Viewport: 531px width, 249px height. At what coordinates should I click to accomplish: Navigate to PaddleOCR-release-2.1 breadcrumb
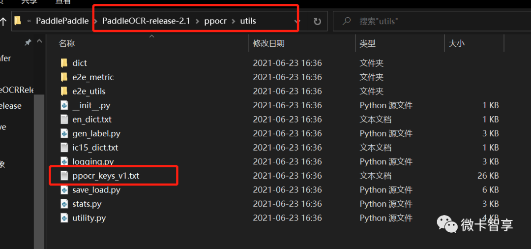147,21
